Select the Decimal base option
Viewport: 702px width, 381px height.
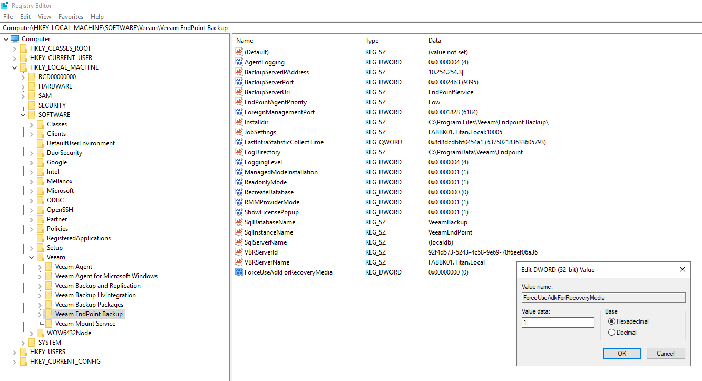coord(611,333)
